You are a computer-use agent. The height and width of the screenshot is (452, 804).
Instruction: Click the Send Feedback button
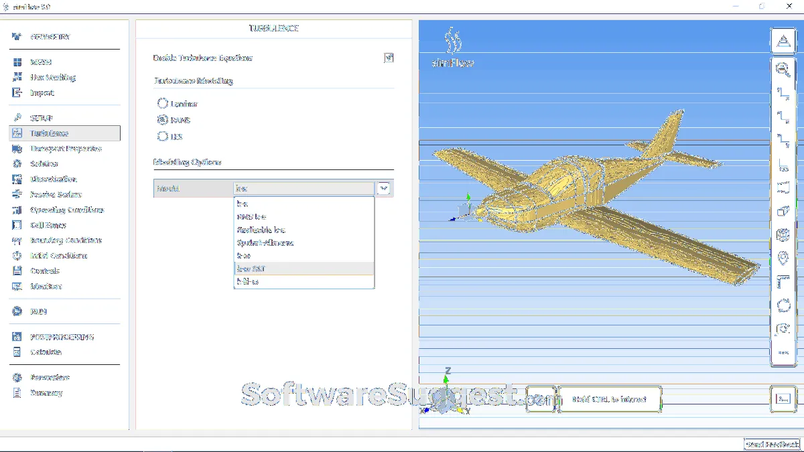point(772,444)
